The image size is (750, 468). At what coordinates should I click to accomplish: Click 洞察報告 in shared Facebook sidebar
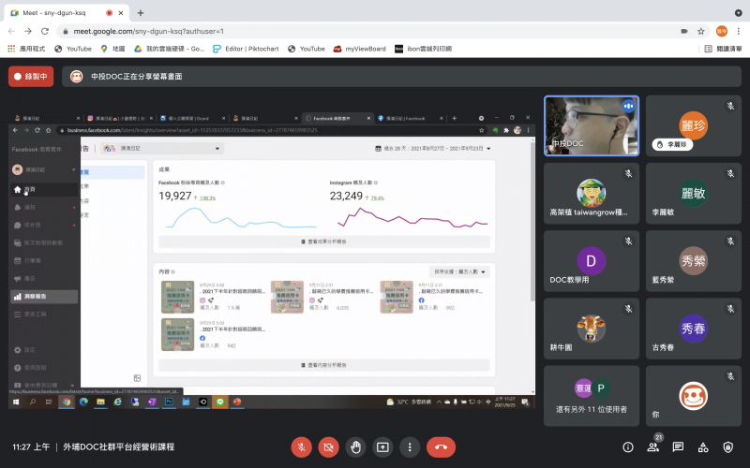tap(43, 297)
